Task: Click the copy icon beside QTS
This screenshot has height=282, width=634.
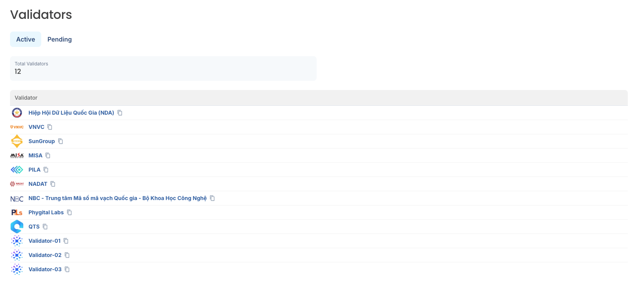Action: [45, 227]
